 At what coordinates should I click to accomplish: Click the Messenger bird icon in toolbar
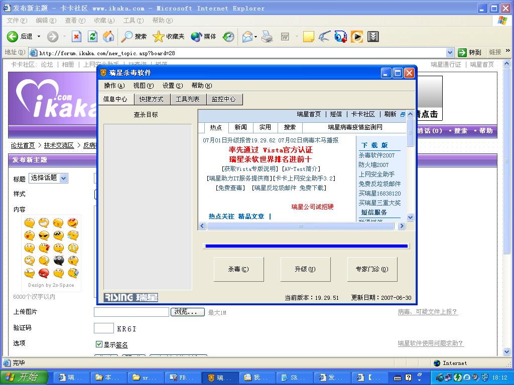[x=324, y=36]
